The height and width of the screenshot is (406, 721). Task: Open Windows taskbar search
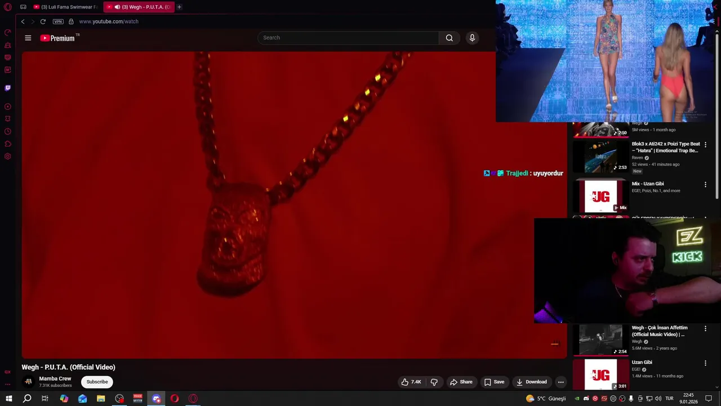click(x=27, y=399)
